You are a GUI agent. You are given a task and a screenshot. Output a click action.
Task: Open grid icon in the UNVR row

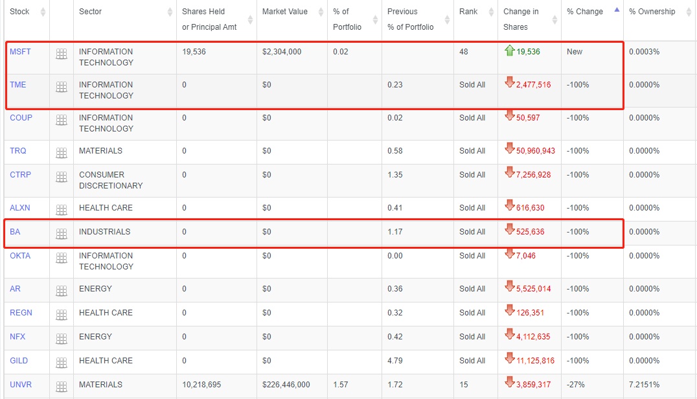coord(62,387)
